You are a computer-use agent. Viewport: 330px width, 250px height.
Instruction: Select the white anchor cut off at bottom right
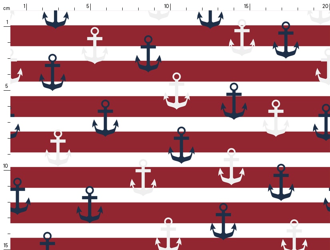pyautogui.click(x=294, y=236)
